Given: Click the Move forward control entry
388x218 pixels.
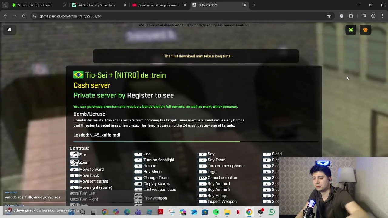Looking at the screenshot, I should point(87,170).
